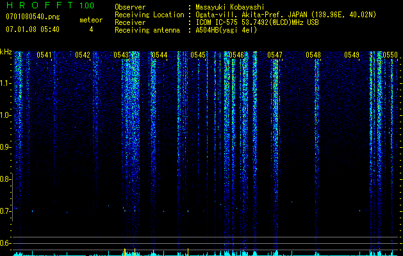Click the meteor count value 4

(x=91, y=29)
